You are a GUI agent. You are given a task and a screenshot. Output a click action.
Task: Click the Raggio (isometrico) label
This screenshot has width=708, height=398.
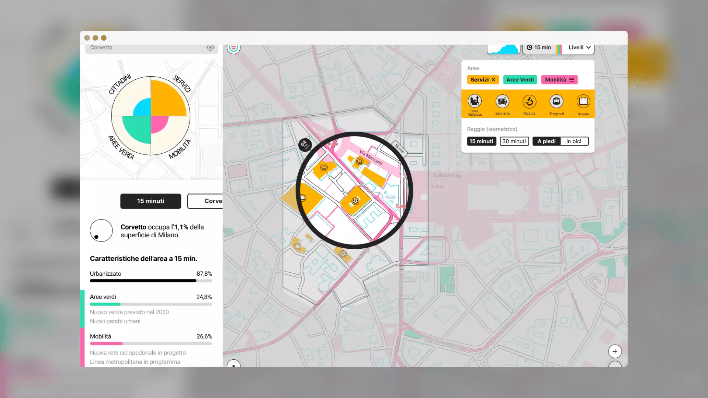[492, 129]
